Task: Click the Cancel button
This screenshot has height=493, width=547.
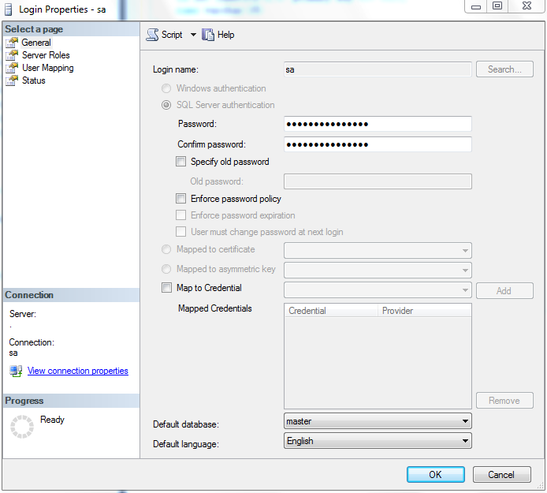Action: (x=501, y=475)
